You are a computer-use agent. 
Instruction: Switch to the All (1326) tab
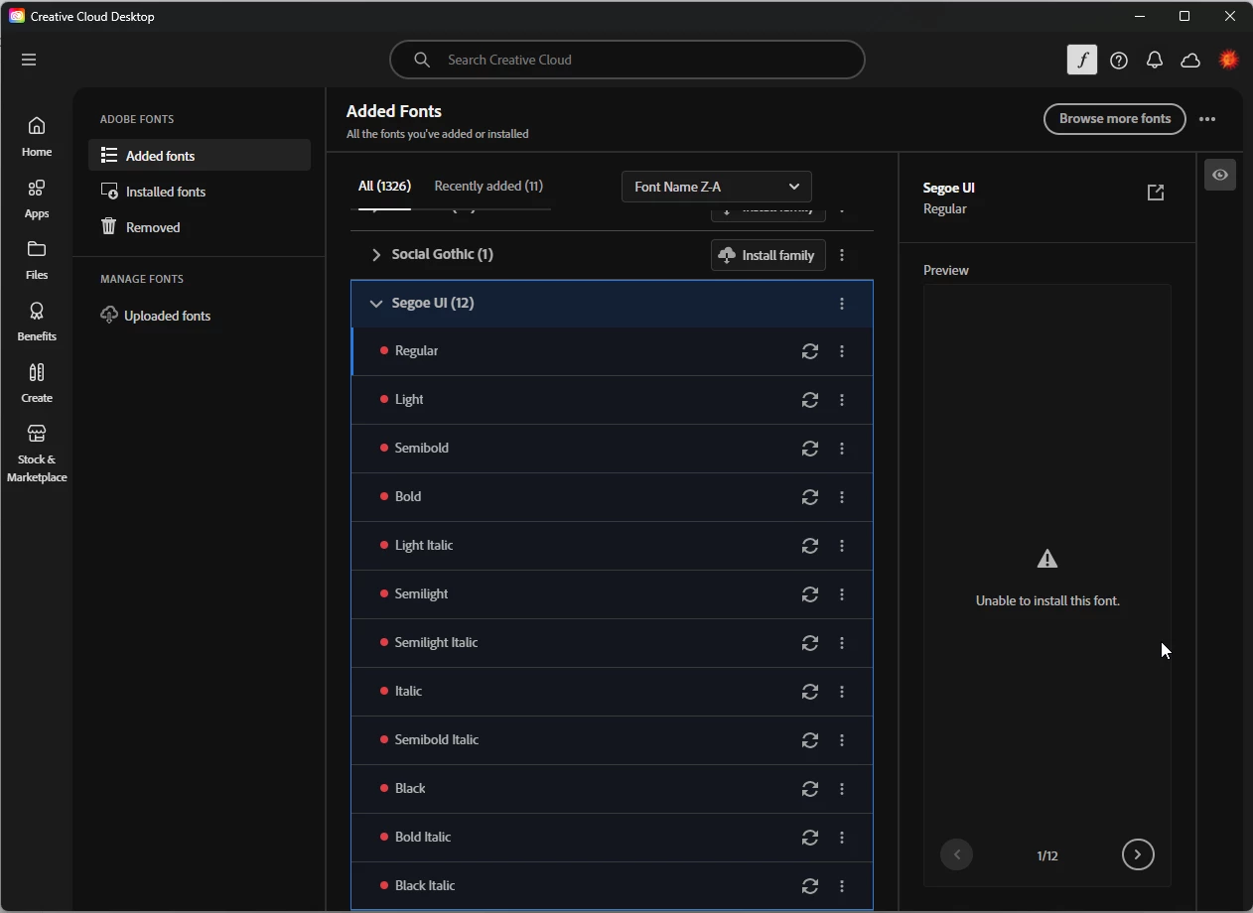(x=384, y=186)
